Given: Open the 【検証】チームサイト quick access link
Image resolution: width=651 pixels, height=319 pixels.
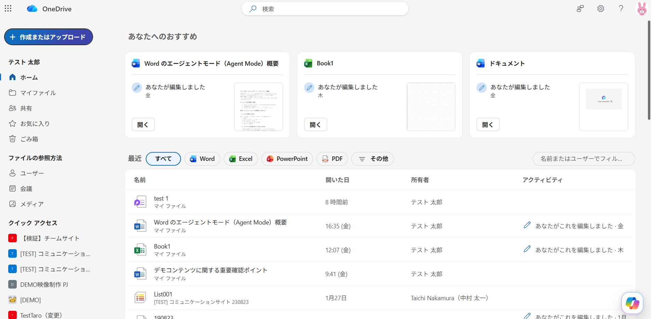Looking at the screenshot, I should coord(50,238).
